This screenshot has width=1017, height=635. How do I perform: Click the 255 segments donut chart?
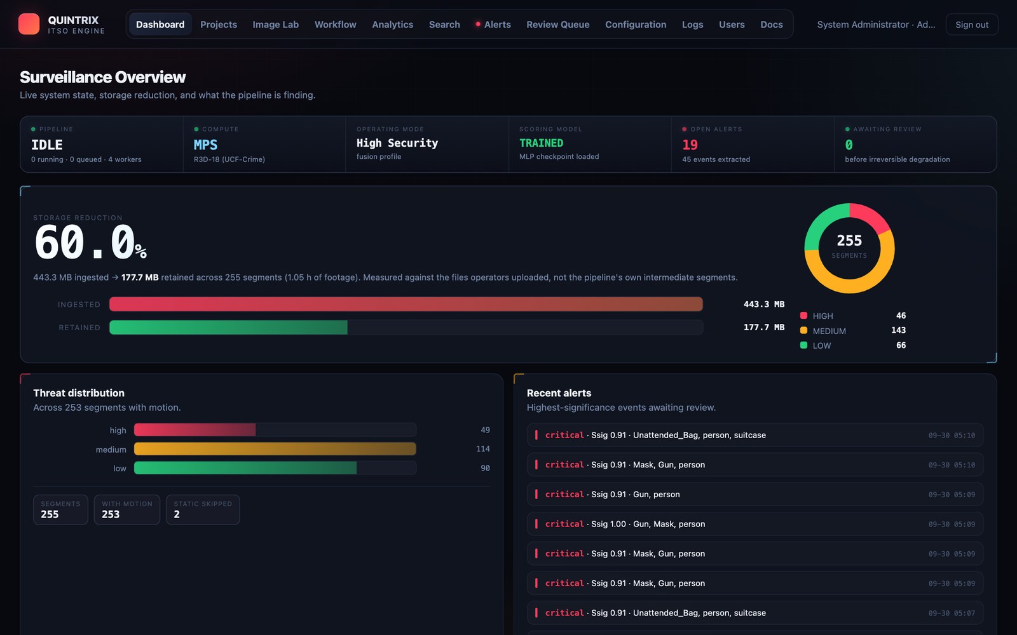point(849,248)
